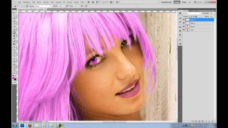The image size is (228, 128).
Task: Select the Path Selection tool
Action: (x=14, y=59)
